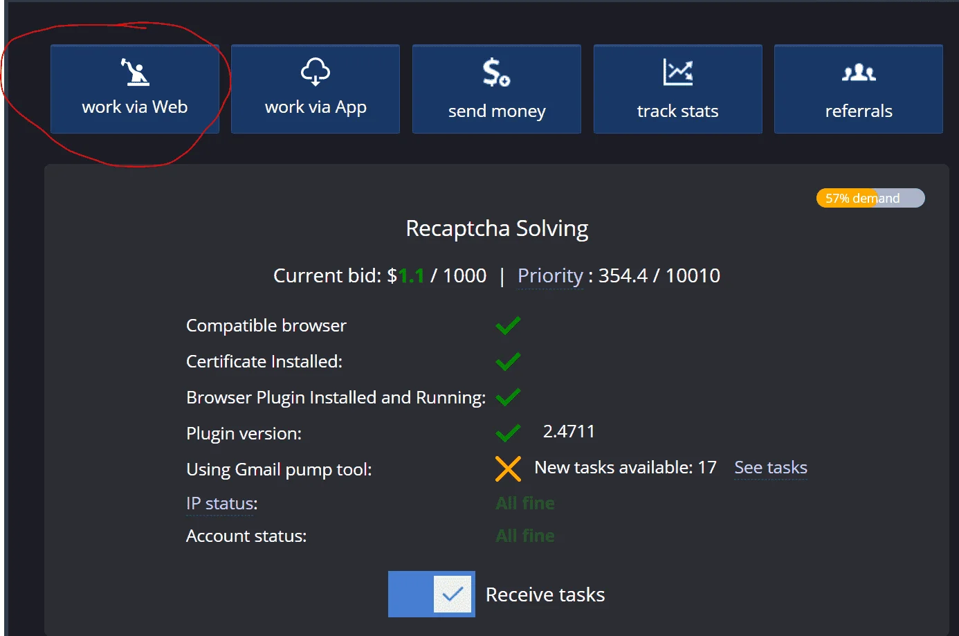Click the Account status label
This screenshot has width=959, height=636.
[246, 536]
